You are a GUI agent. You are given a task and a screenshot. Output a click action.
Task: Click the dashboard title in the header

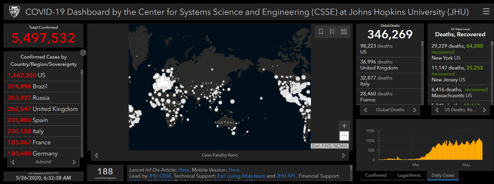click(x=247, y=12)
